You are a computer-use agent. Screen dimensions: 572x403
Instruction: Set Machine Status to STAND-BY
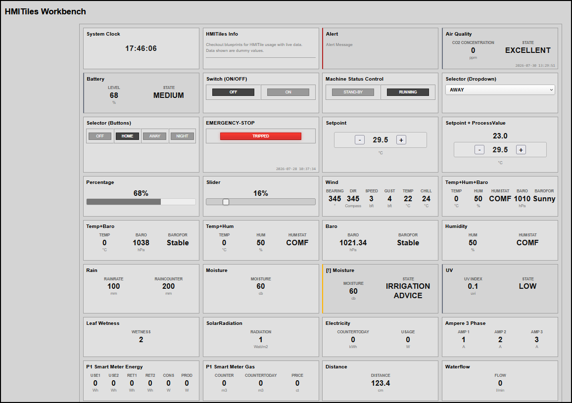point(353,92)
